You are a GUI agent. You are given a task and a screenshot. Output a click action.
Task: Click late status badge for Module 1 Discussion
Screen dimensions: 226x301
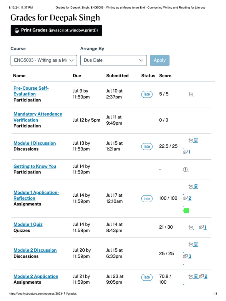[x=147, y=146]
